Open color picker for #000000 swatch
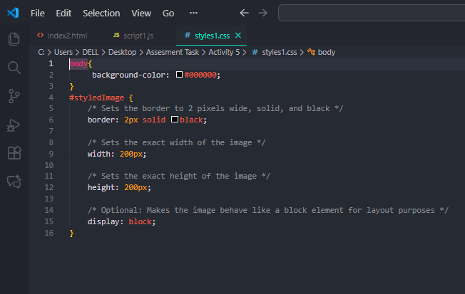This screenshot has width=465, height=294. click(x=179, y=75)
